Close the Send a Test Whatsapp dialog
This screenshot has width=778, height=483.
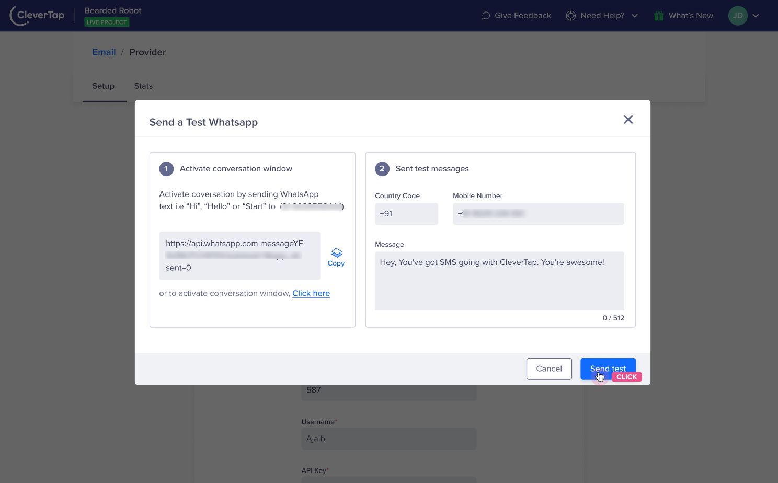tap(628, 120)
